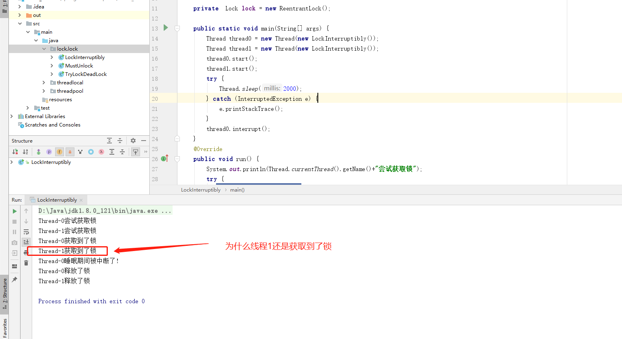
Task: Expand the test folder
Action: coord(28,108)
